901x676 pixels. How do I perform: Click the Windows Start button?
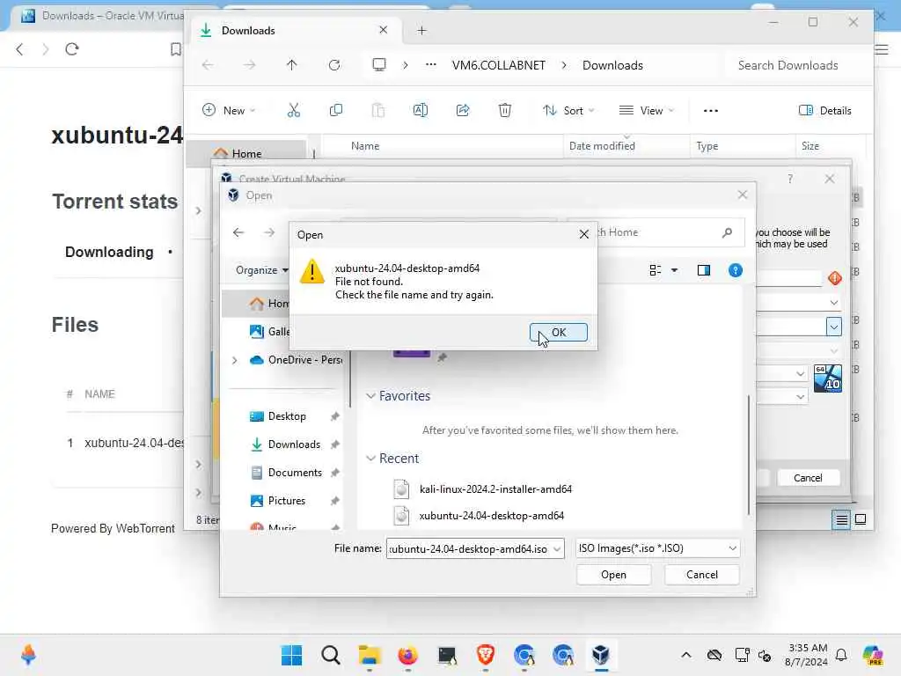(x=291, y=655)
